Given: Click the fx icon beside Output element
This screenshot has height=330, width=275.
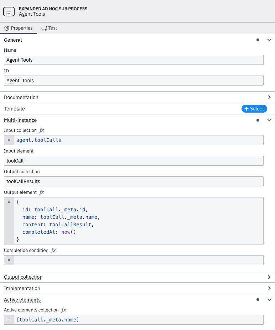Looking at the screenshot, I should (42, 192).
